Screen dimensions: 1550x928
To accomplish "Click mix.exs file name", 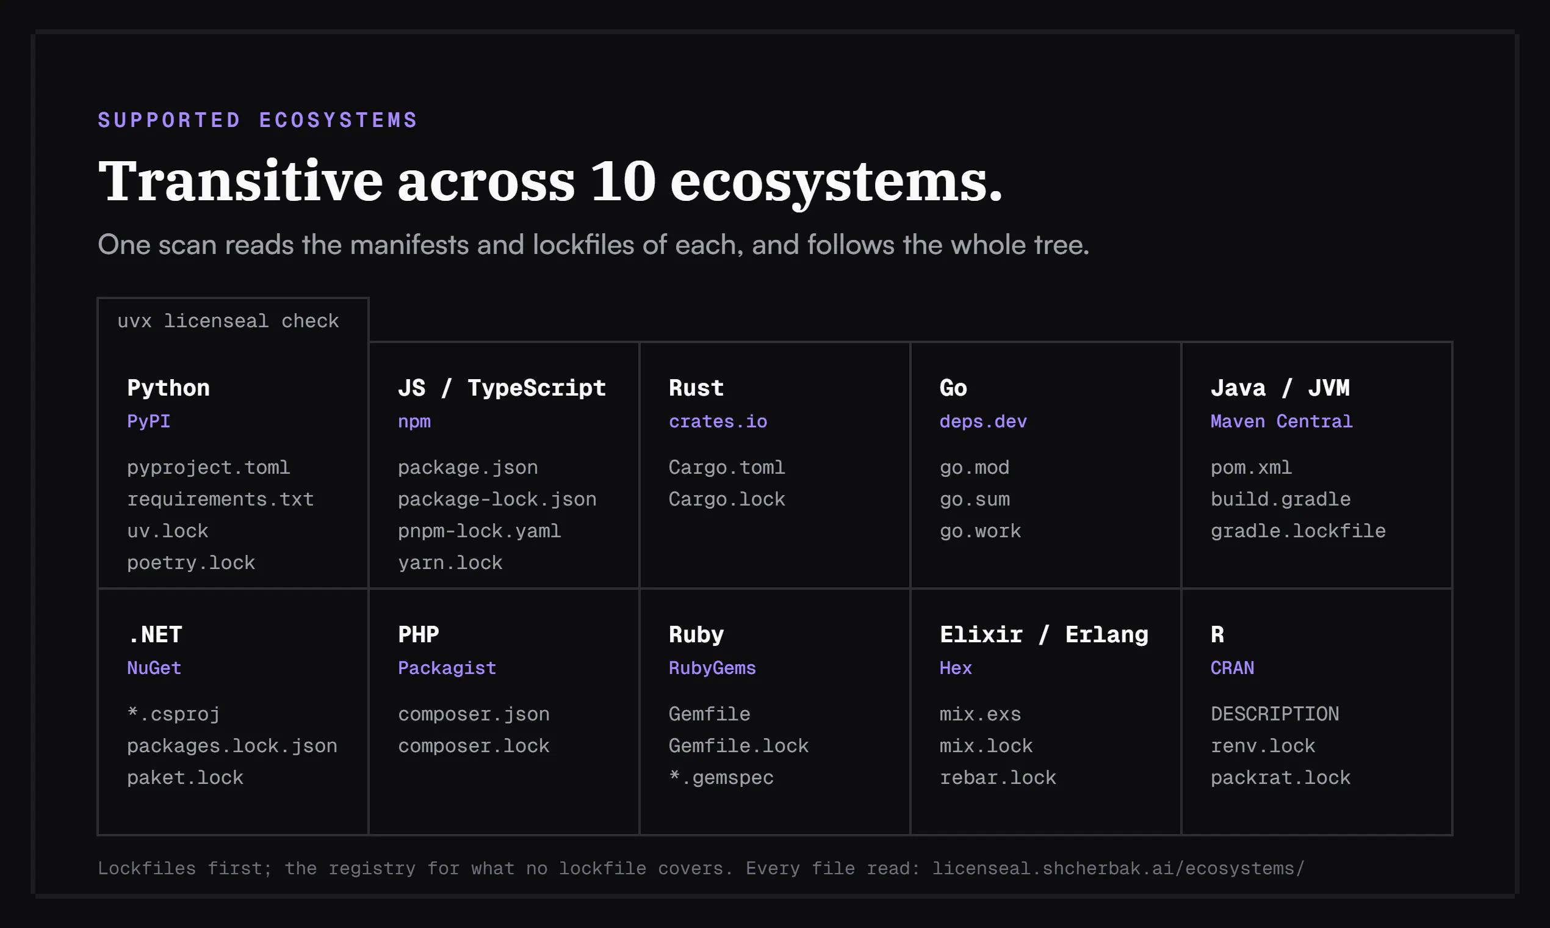I will pyautogui.click(x=980, y=714).
